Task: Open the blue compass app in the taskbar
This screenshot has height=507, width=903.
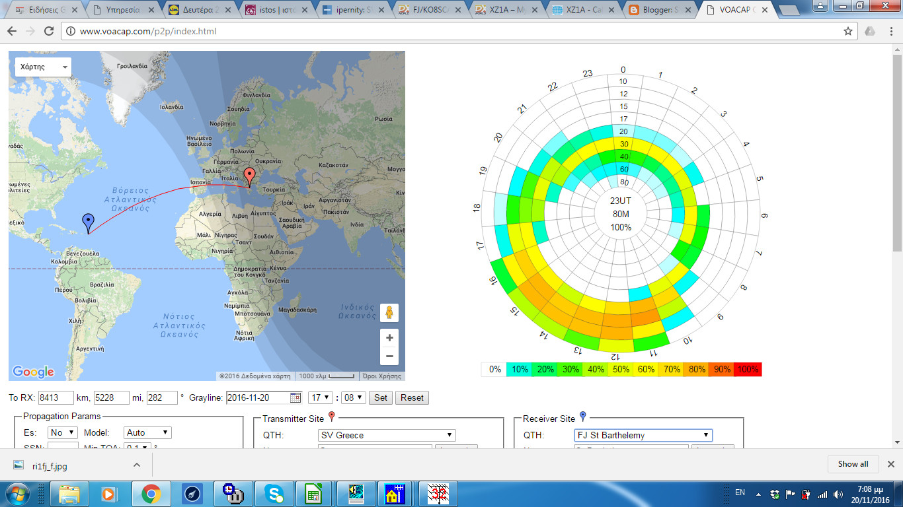Action: (x=192, y=494)
